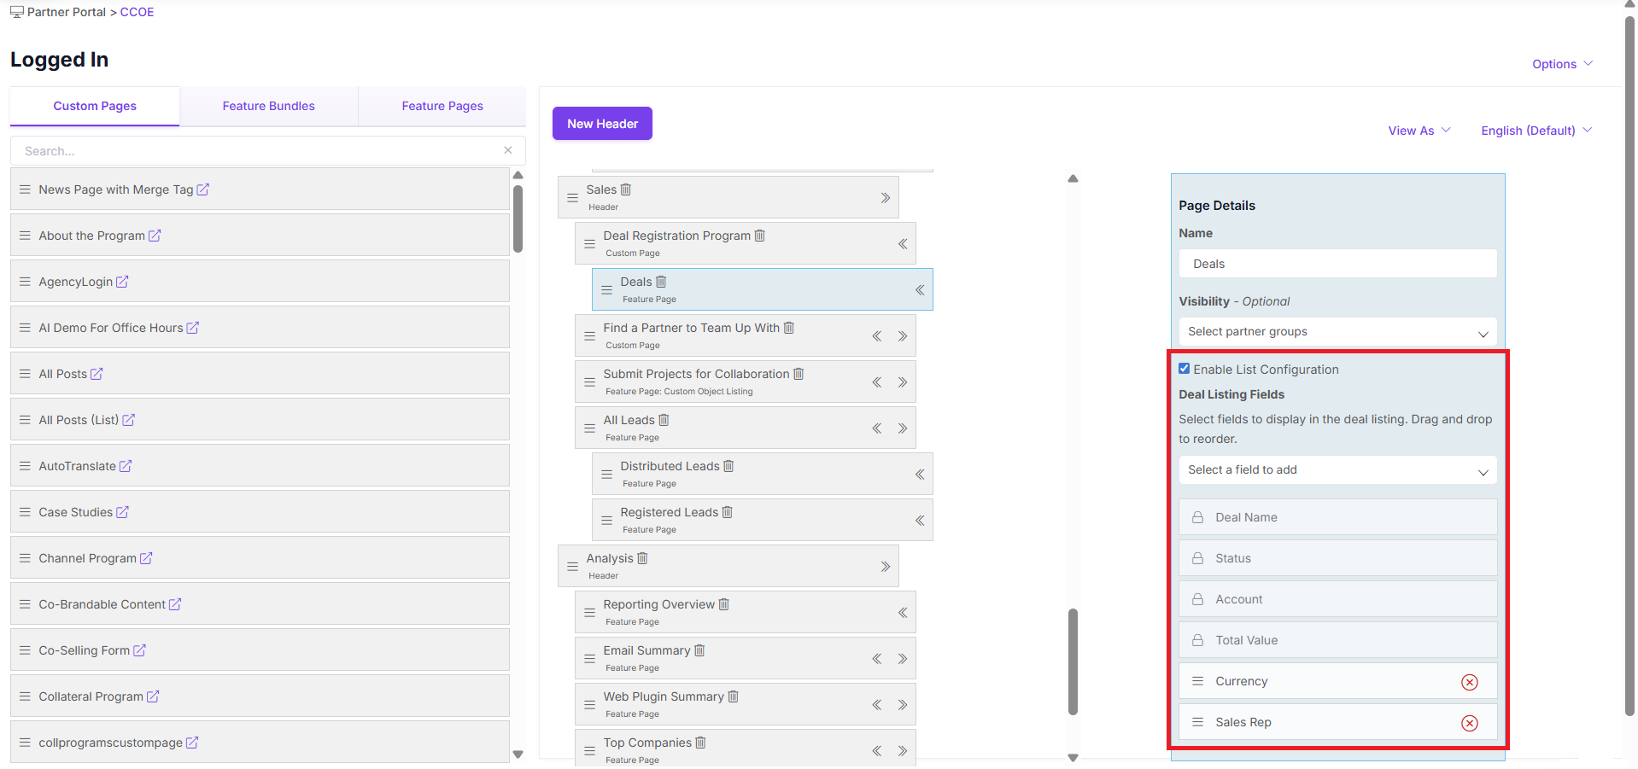Screen dimensions: 1638x769
Task: Indent the All Leads page right
Action: coord(902,428)
